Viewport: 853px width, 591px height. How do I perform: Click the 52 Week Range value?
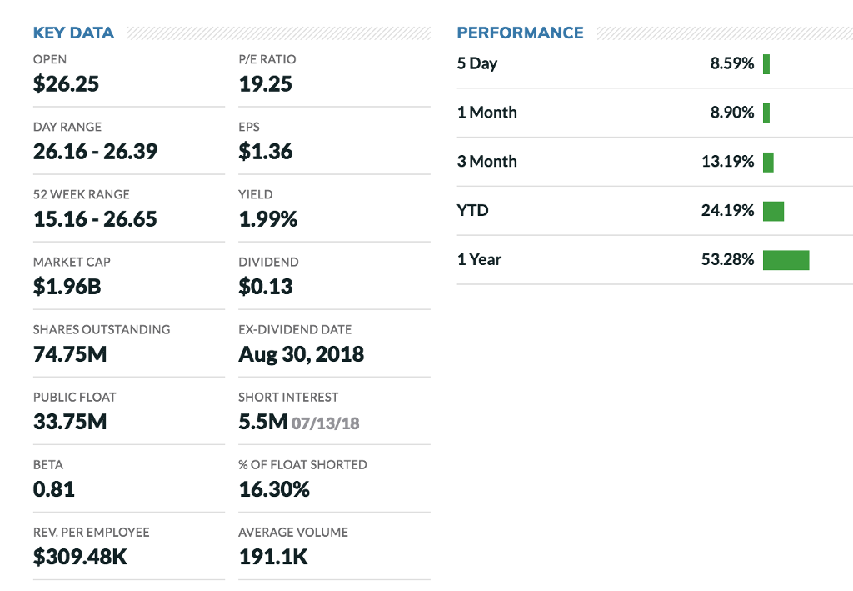(95, 219)
